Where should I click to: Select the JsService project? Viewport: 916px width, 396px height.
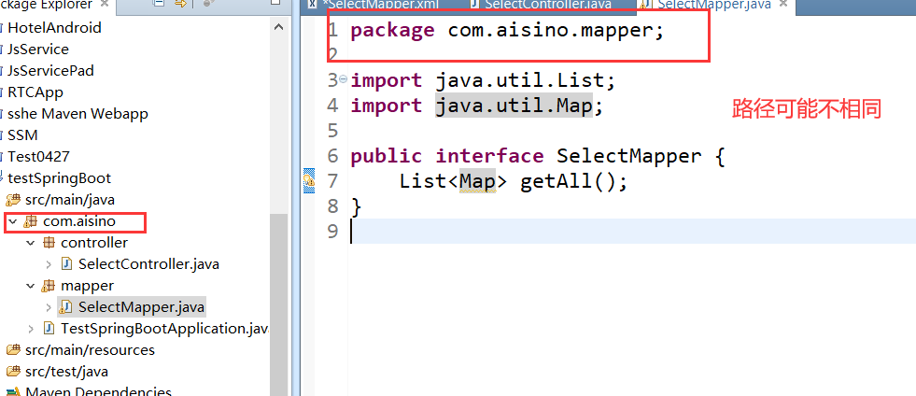38,49
